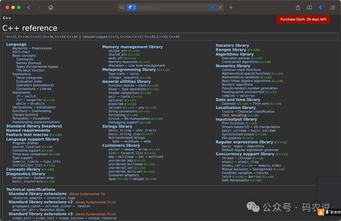The image size is (341, 221).
Task: Clear search with the X icon
Action: (x=220, y=7)
